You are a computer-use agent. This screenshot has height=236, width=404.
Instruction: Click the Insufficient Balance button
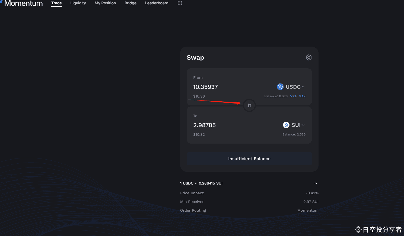click(249, 159)
